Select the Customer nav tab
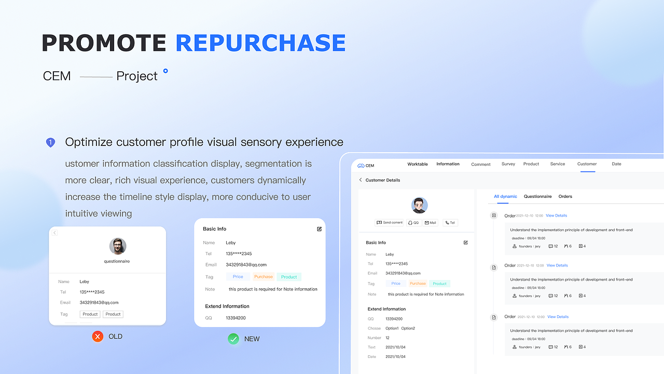The image size is (664, 374). click(x=587, y=164)
